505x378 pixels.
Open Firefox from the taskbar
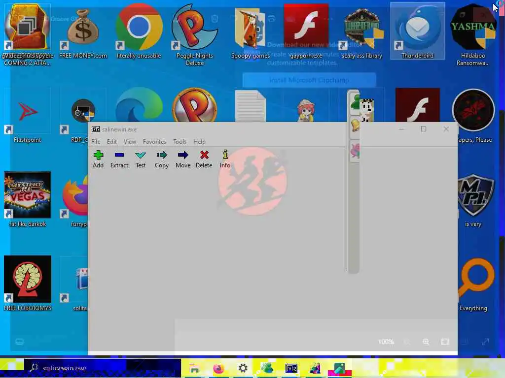tap(218, 368)
